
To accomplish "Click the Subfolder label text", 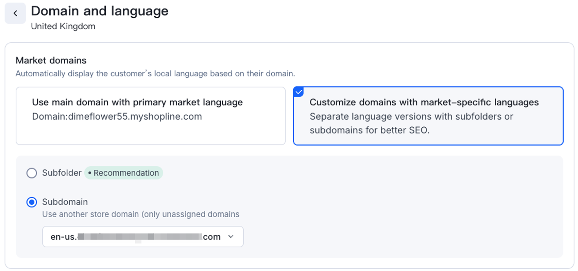I will coord(62,173).
